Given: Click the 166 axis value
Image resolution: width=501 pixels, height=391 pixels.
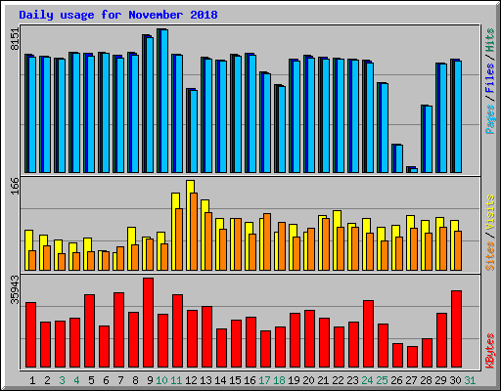Looking at the screenshot, I should pos(15,186).
